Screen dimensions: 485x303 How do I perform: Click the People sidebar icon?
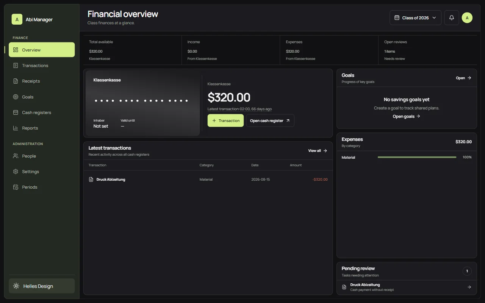[16, 156]
